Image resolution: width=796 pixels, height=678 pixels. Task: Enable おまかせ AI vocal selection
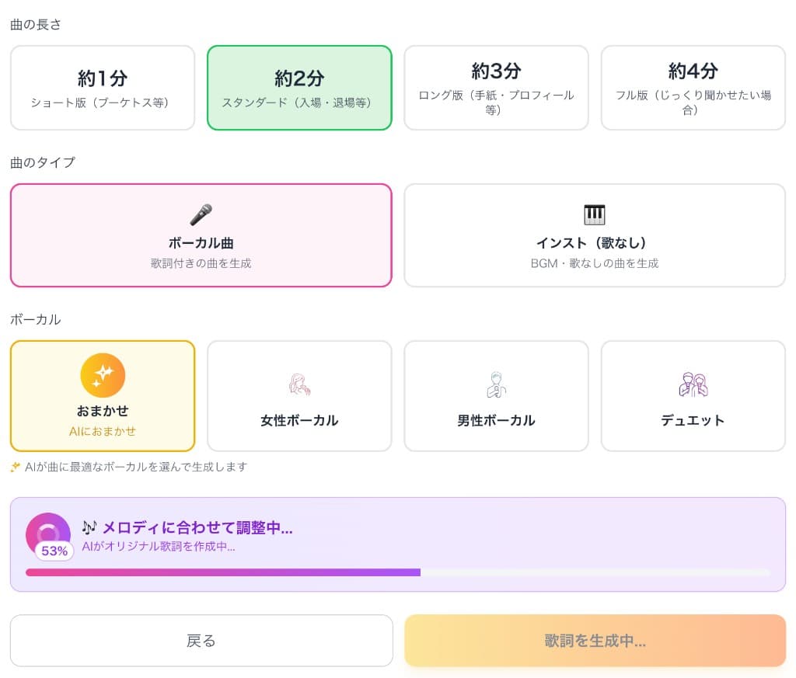[x=102, y=395]
